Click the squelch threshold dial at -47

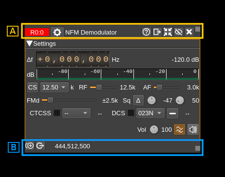151,101
